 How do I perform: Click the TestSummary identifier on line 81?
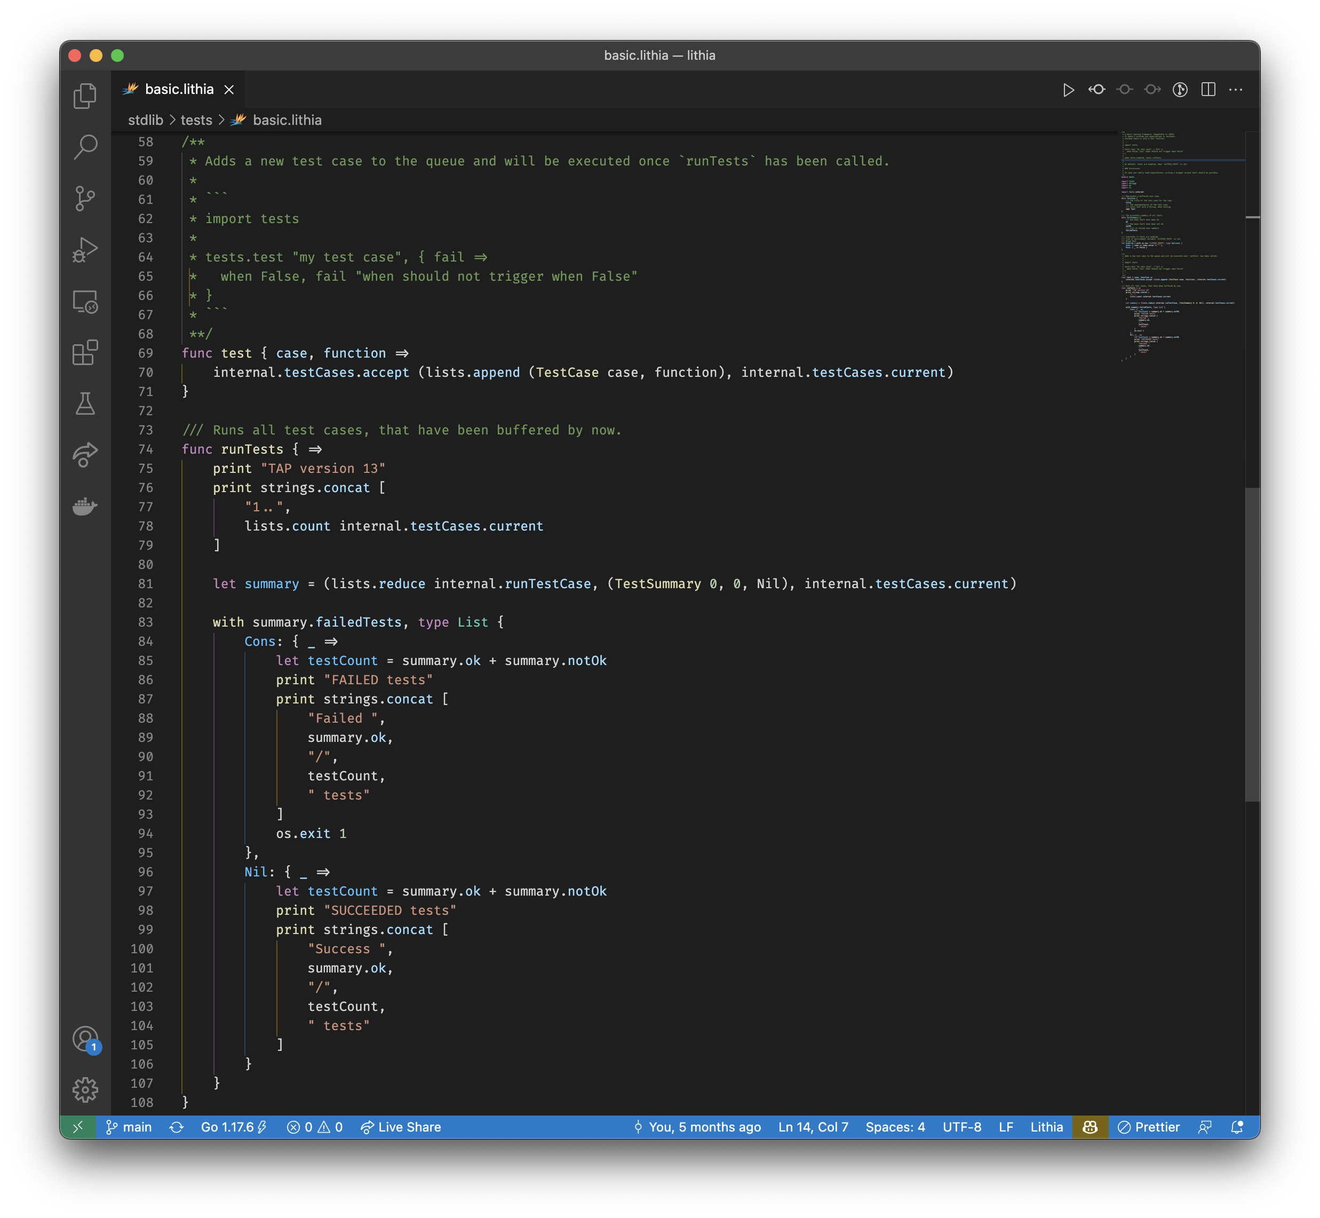tap(658, 583)
